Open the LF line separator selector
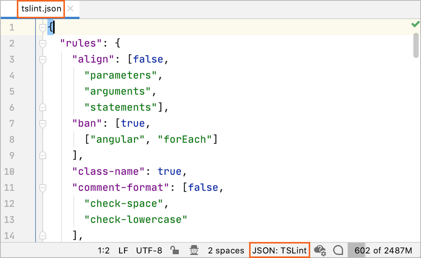 (x=123, y=250)
